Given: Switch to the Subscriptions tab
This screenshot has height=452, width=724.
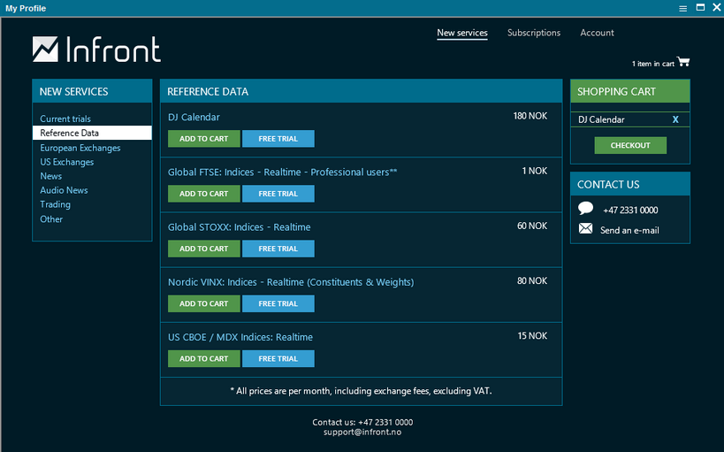Looking at the screenshot, I should pos(534,33).
